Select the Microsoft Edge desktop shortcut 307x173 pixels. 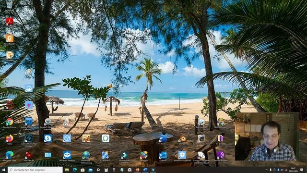10,156
